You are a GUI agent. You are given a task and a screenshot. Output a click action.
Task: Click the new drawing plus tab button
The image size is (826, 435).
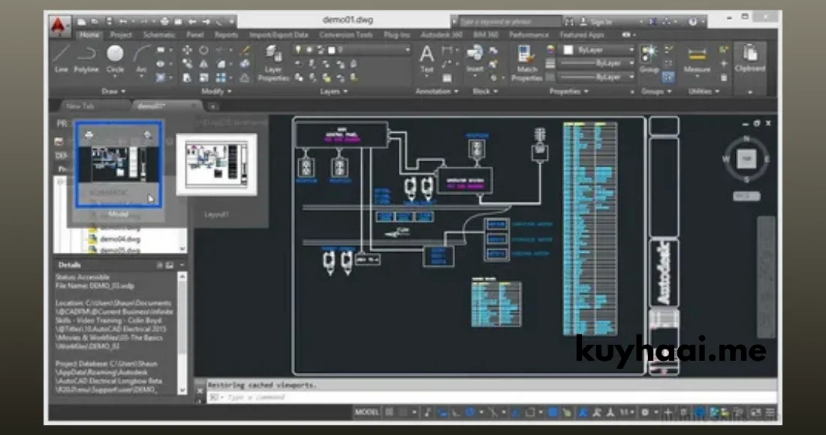pyautogui.click(x=213, y=106)
